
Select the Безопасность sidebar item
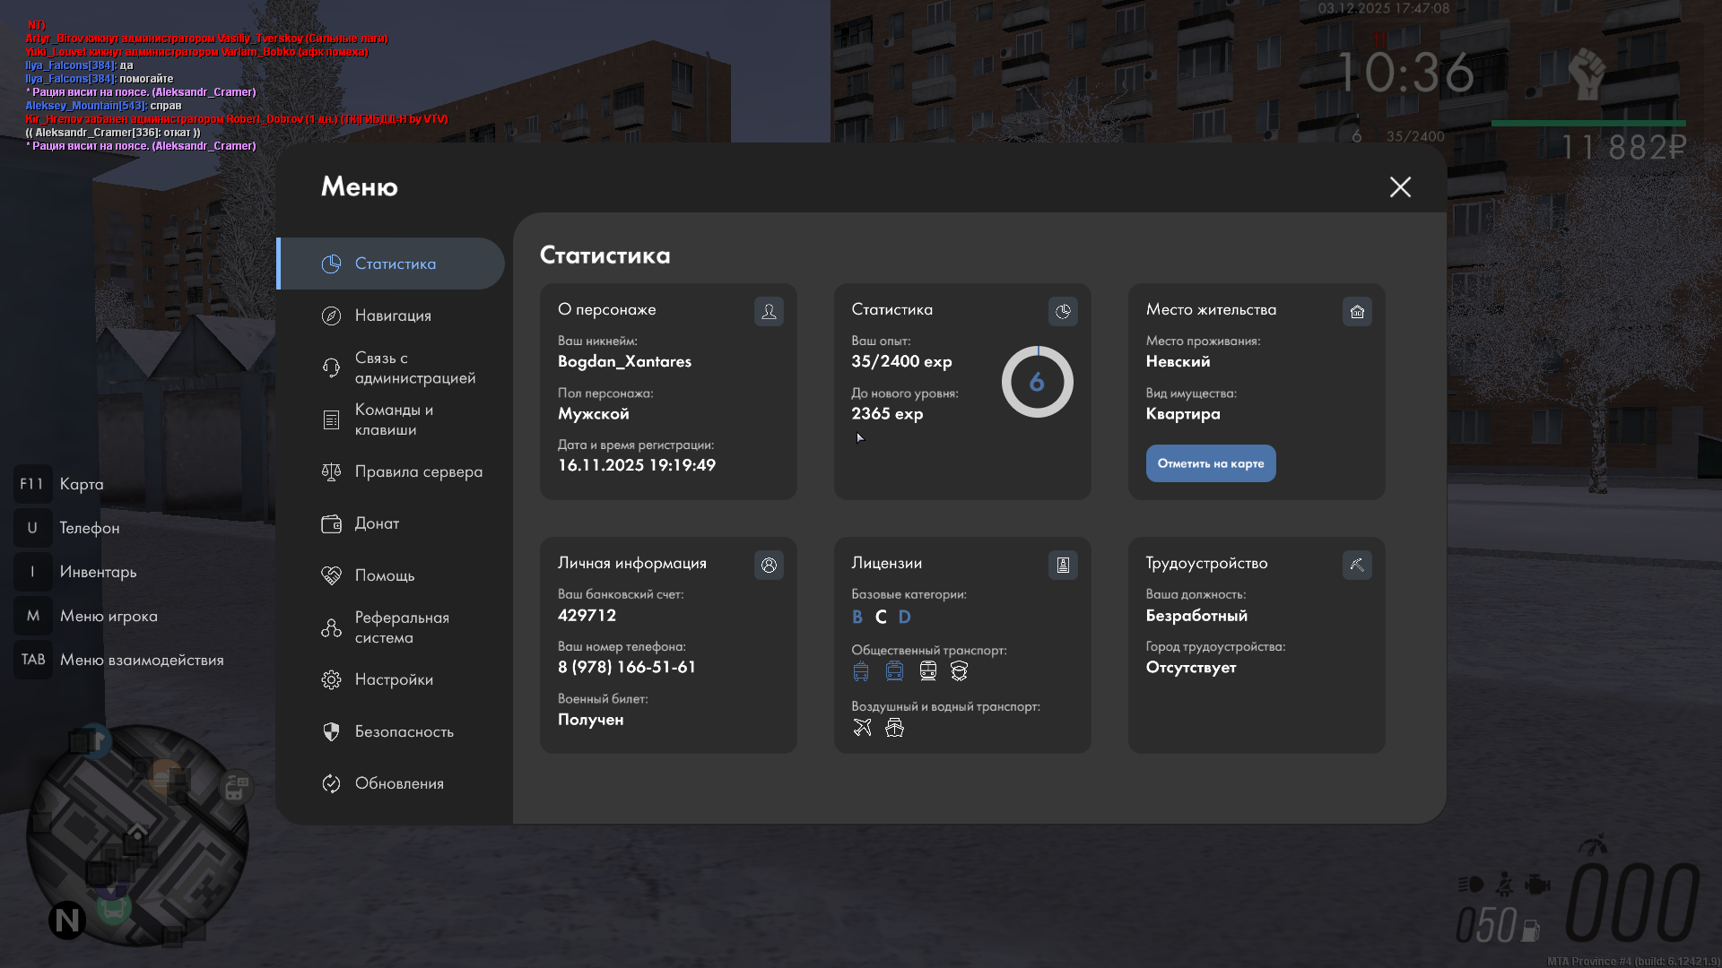tap(403, 731)
